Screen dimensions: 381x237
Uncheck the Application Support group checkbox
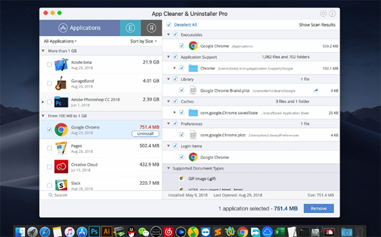[175, 57]
